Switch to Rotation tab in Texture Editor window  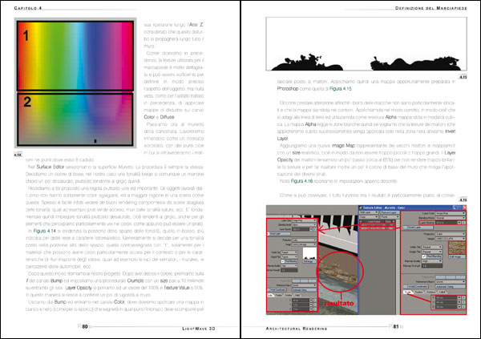point(431,292)
